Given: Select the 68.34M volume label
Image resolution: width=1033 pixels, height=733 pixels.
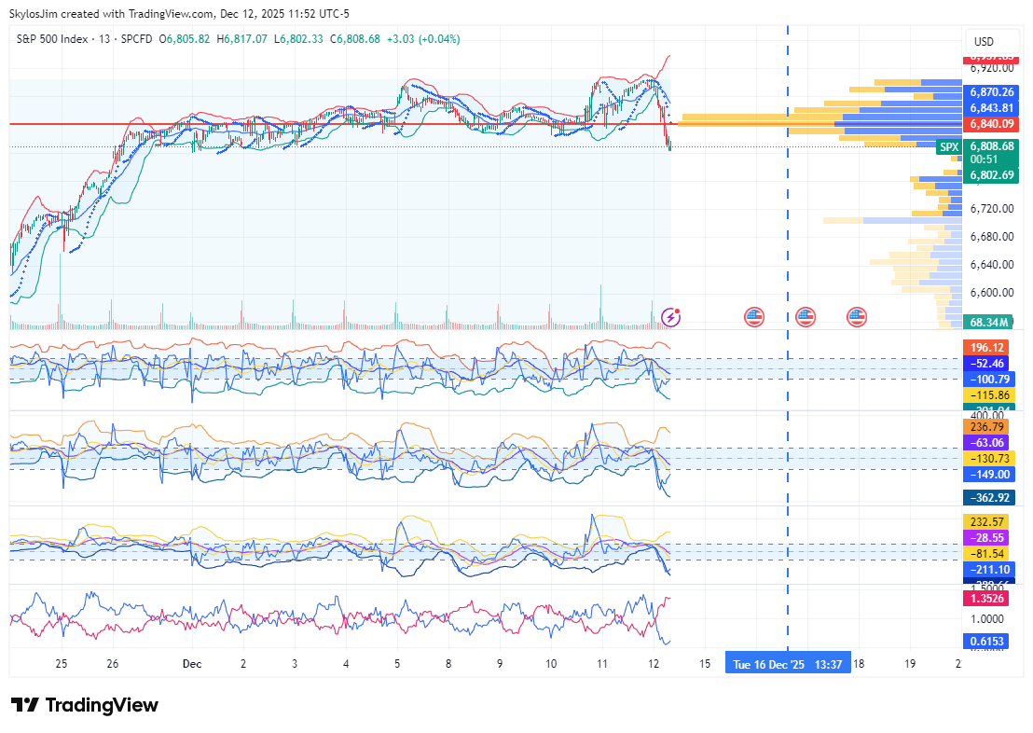Looking at the screenshot, I should pyautogui.click(x=989, y=323).
